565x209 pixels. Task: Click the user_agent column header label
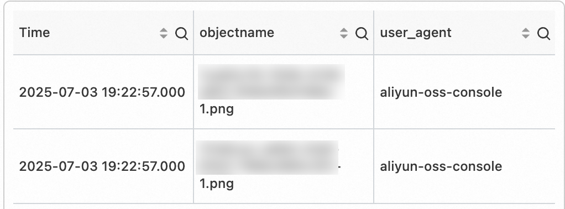[416, 33]
